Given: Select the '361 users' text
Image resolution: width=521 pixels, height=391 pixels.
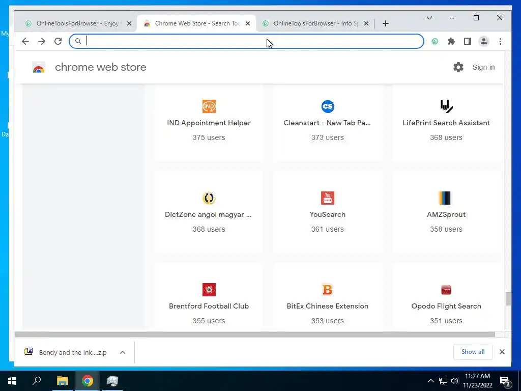Looking at the screenshot, I should pos(328,229).
